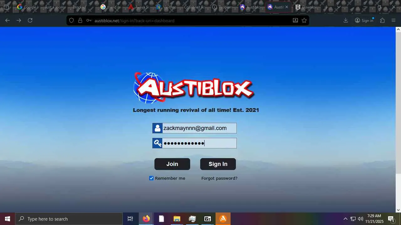This screenshot has width=401, height=225.
Task: Open a new browser tab
Action: [x=326, y=7]
